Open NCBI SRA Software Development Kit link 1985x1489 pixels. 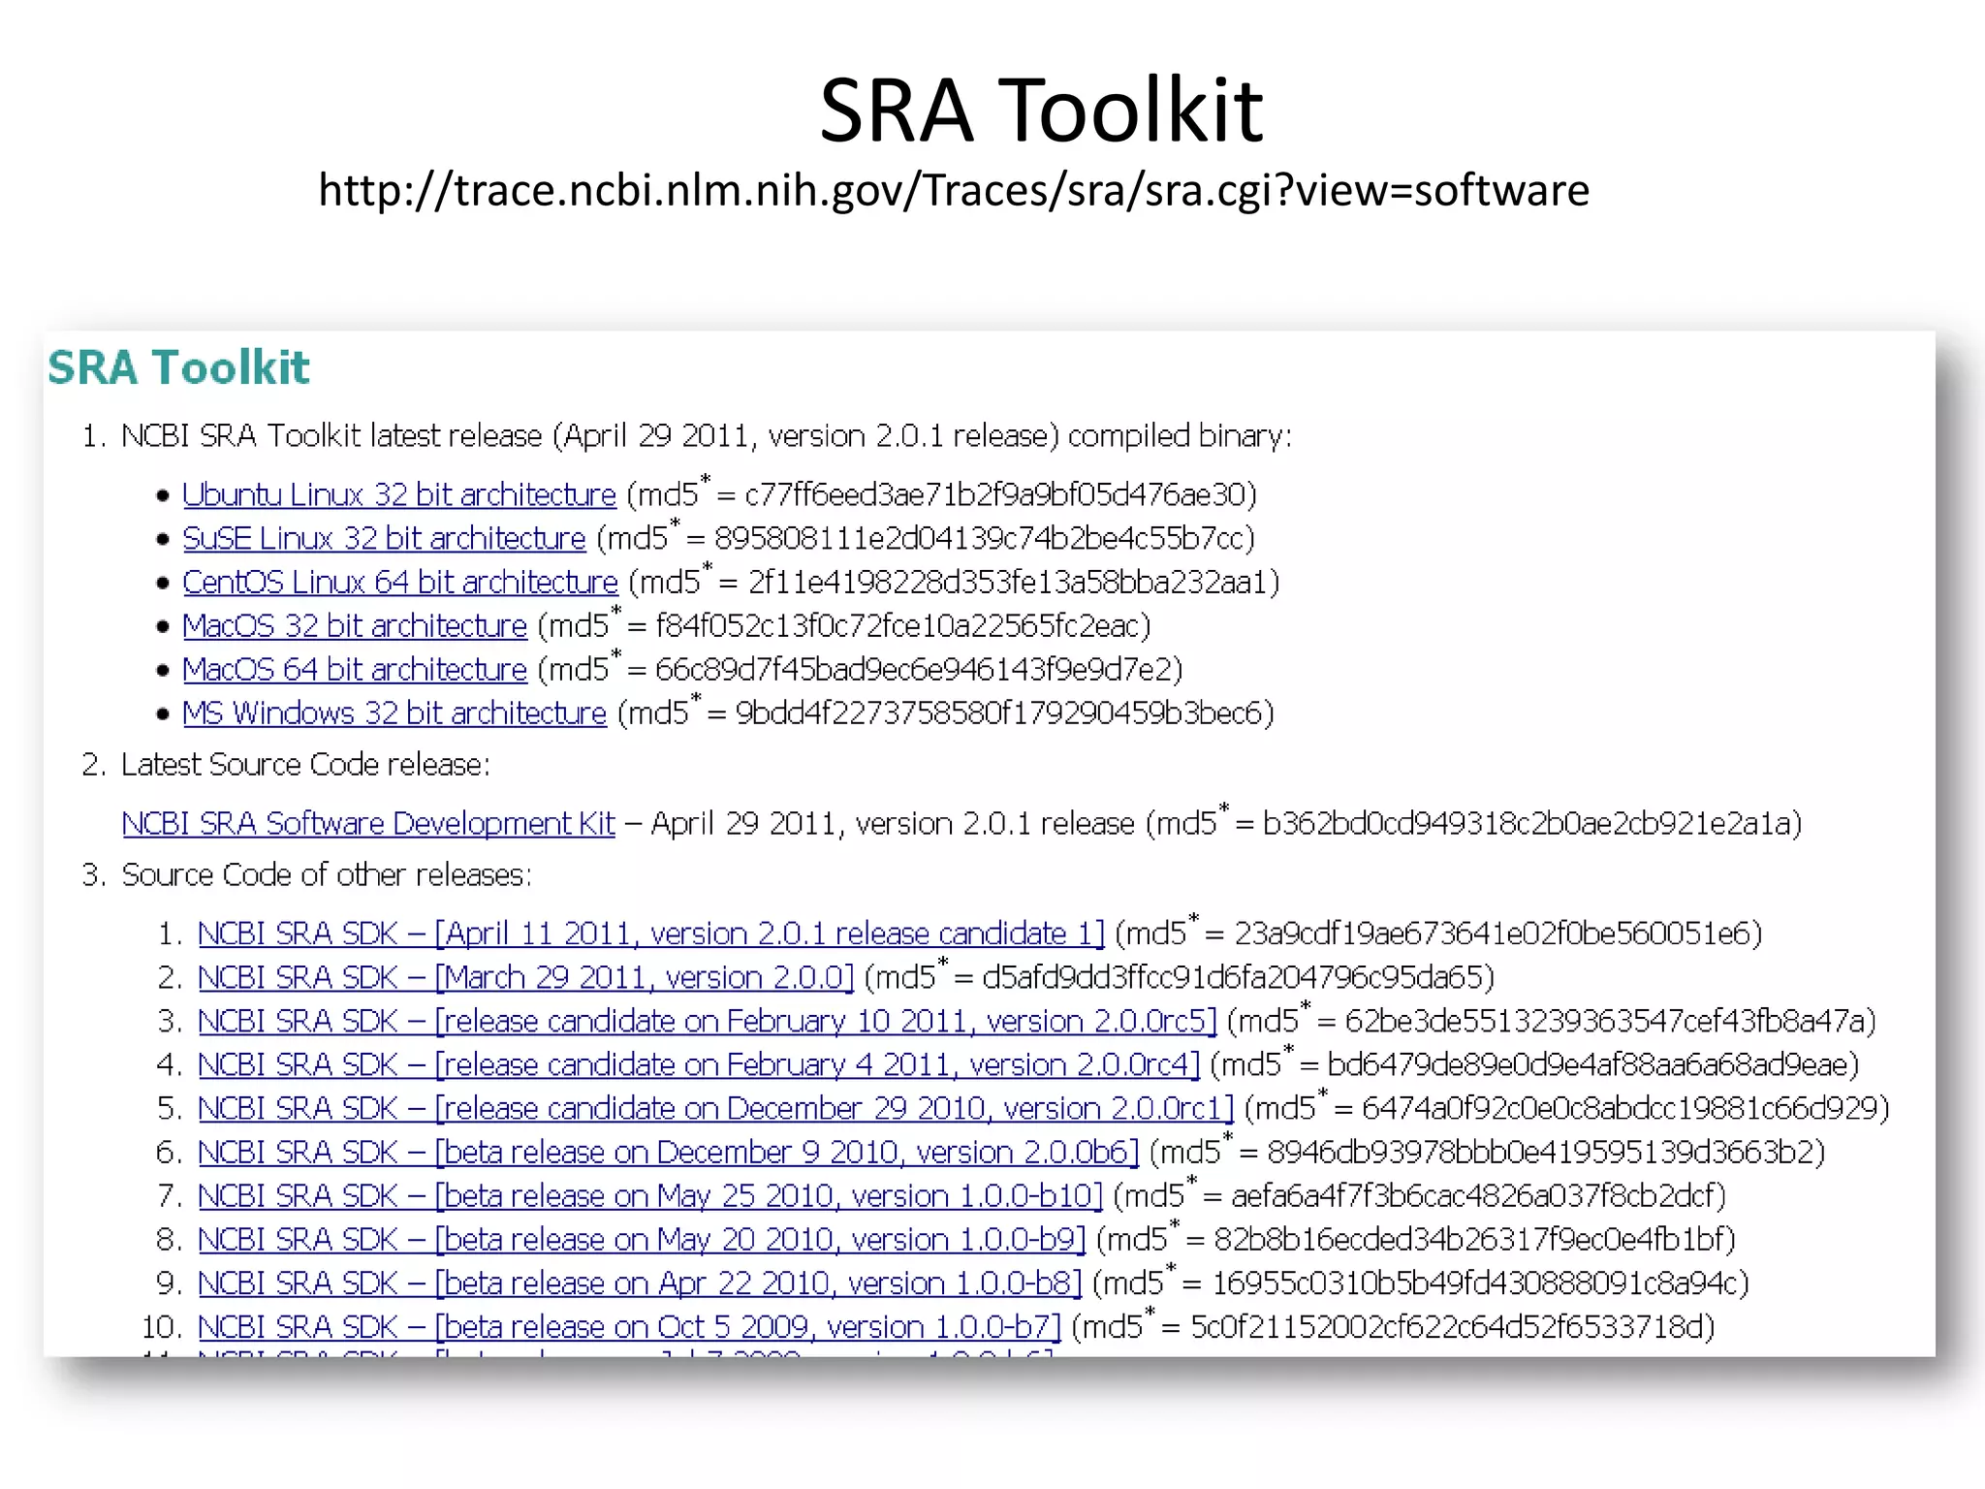tap(368, 824)
